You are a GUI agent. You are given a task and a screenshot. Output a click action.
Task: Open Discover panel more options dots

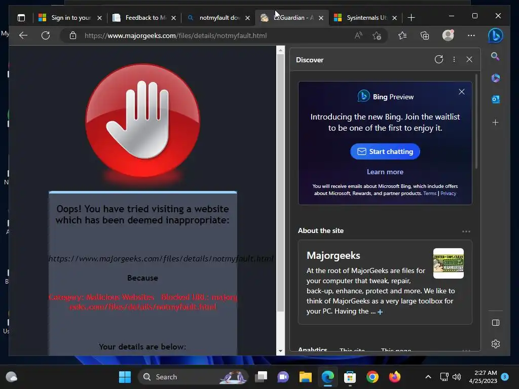[x=454, y=60]
